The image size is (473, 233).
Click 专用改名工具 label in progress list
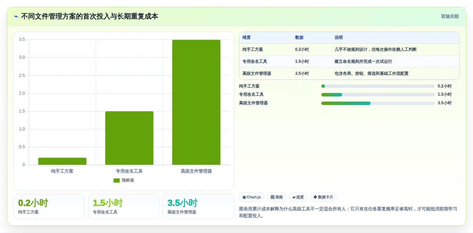click(251, 95)
